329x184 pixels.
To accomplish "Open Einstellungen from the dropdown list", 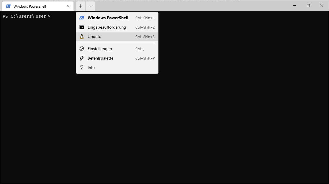I will (x=117, y=49).
